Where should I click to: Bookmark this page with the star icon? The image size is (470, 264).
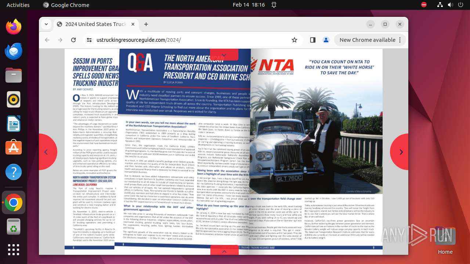click(294, 40)
